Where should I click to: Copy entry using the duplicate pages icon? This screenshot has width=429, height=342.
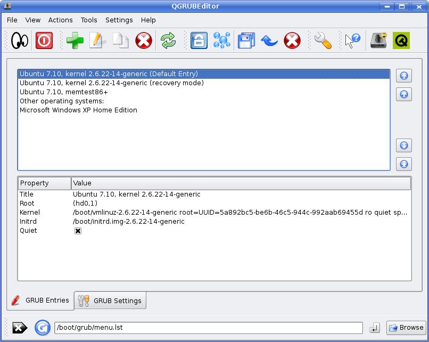pyautogui.click(x=121, y=41)
